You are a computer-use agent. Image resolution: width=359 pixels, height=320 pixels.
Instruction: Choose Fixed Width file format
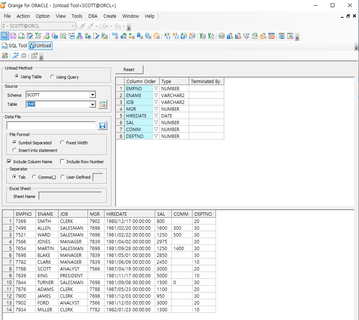pyautogui.click(x=62, y=142)
